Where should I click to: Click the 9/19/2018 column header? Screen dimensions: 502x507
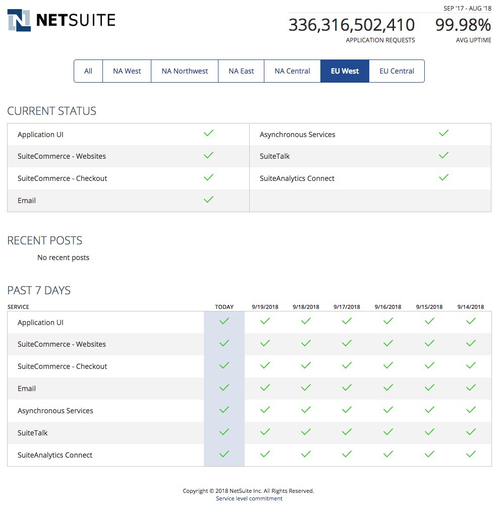click(265, 307)
